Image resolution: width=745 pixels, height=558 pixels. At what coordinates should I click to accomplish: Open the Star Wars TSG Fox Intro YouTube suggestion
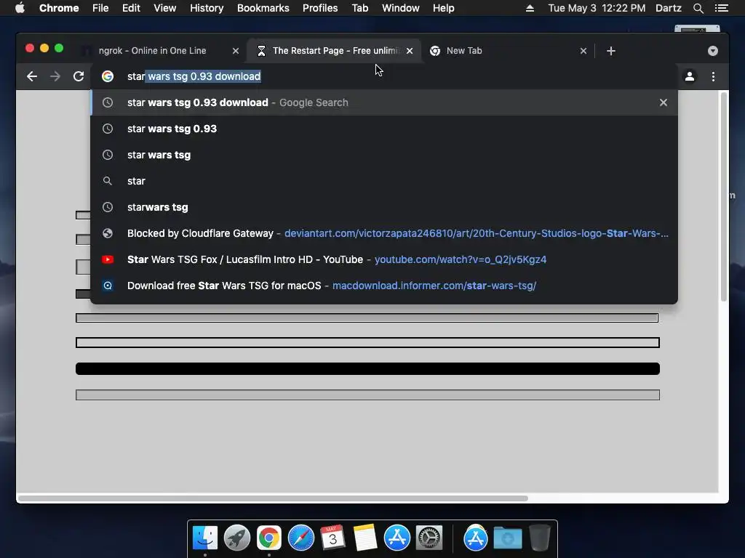coord(384,259)
